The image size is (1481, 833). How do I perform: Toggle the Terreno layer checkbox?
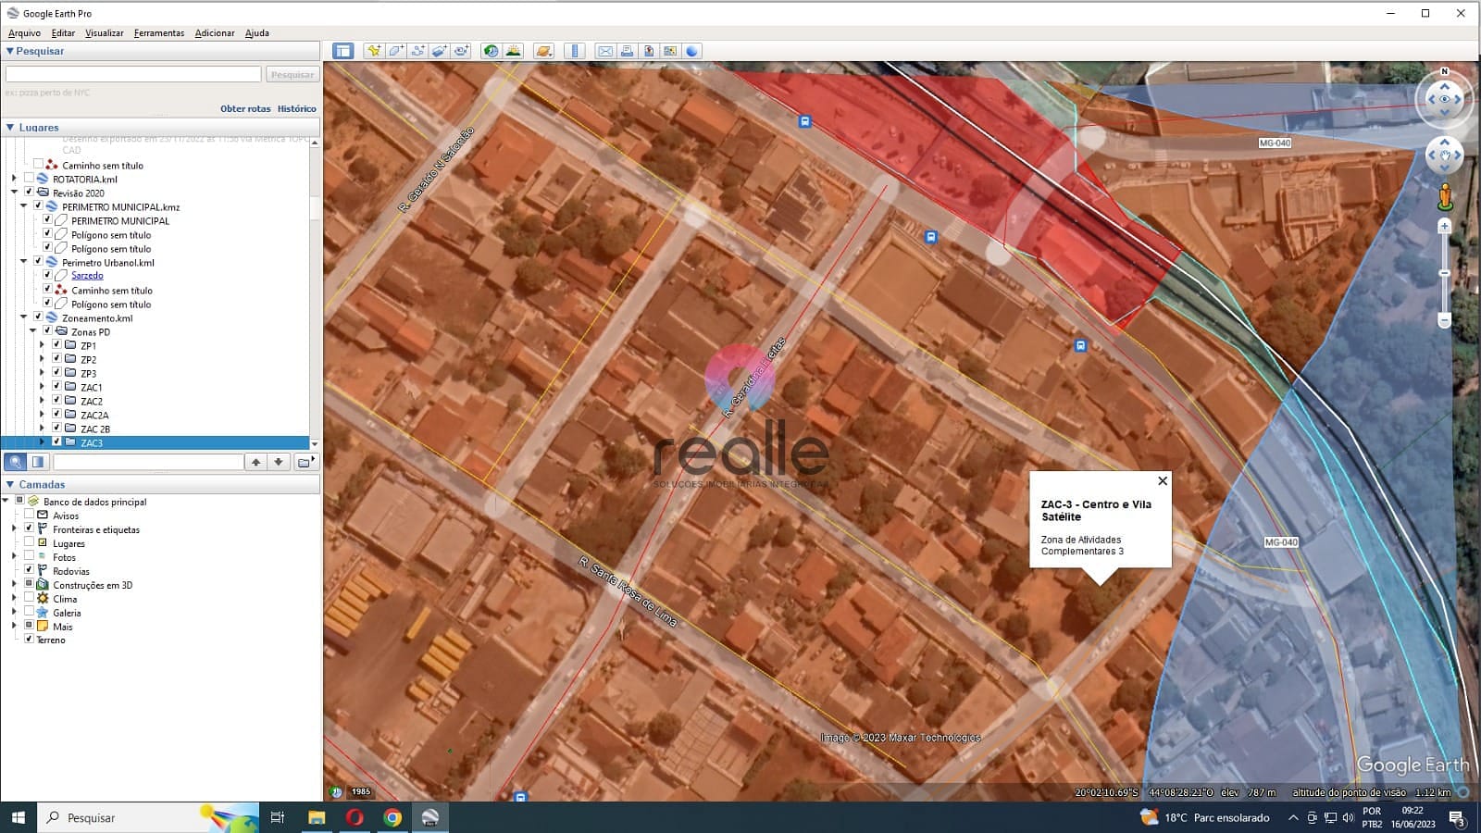(29, 640)
